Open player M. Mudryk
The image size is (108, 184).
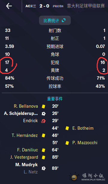pos(26,165)
